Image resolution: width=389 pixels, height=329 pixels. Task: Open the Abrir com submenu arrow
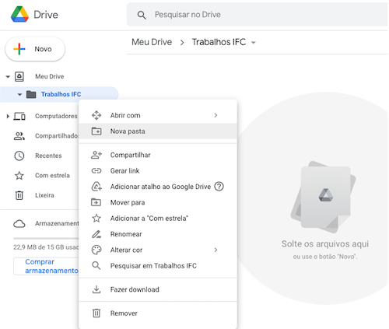pos(216,115)
